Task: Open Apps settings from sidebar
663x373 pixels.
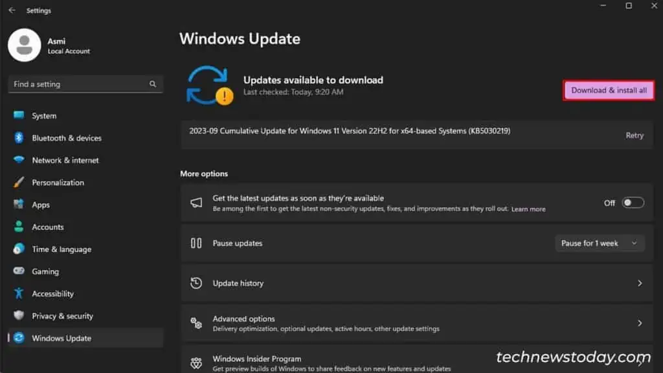Action: pyautogui.click(x=40, y=205)
